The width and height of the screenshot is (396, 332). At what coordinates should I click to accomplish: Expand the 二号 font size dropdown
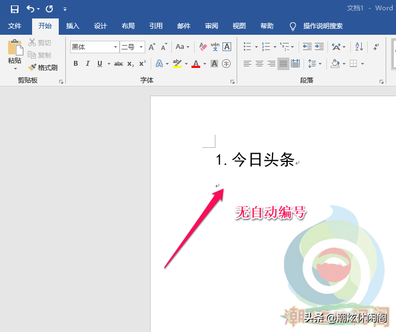(x=141, y=47)
